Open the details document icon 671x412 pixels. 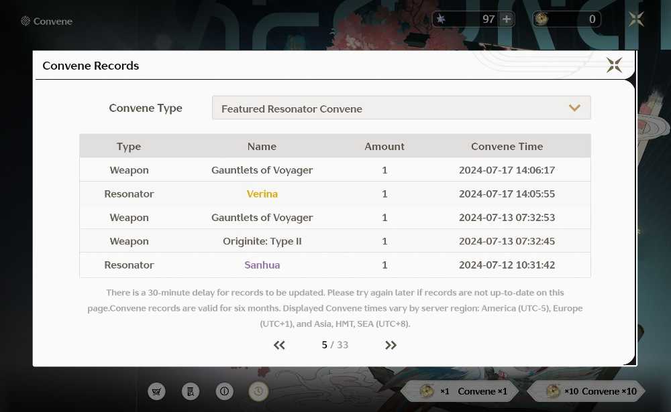[x=191, y=391]
